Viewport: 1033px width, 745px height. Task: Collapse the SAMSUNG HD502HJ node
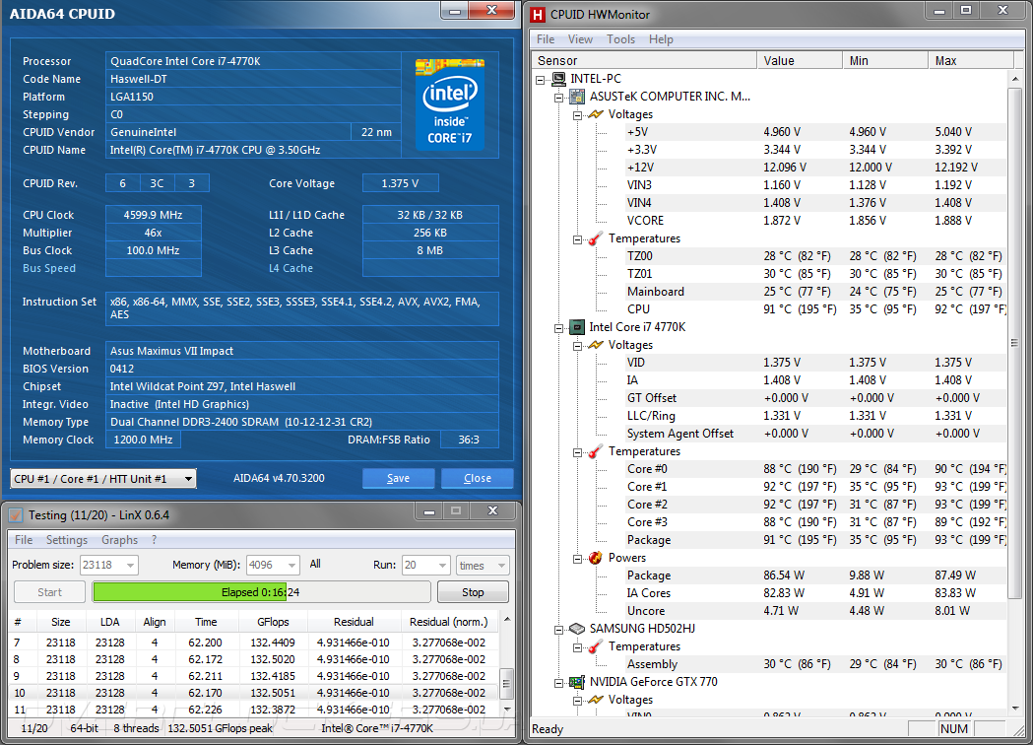click(558, 630)
